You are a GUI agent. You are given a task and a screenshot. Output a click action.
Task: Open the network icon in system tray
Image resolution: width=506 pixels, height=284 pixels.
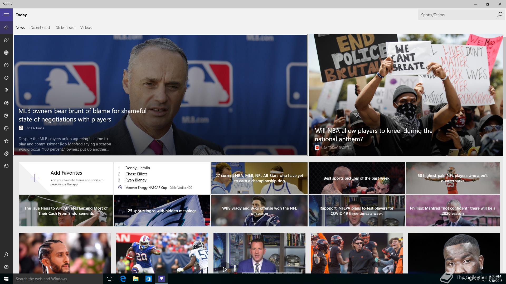pos(470,279)
